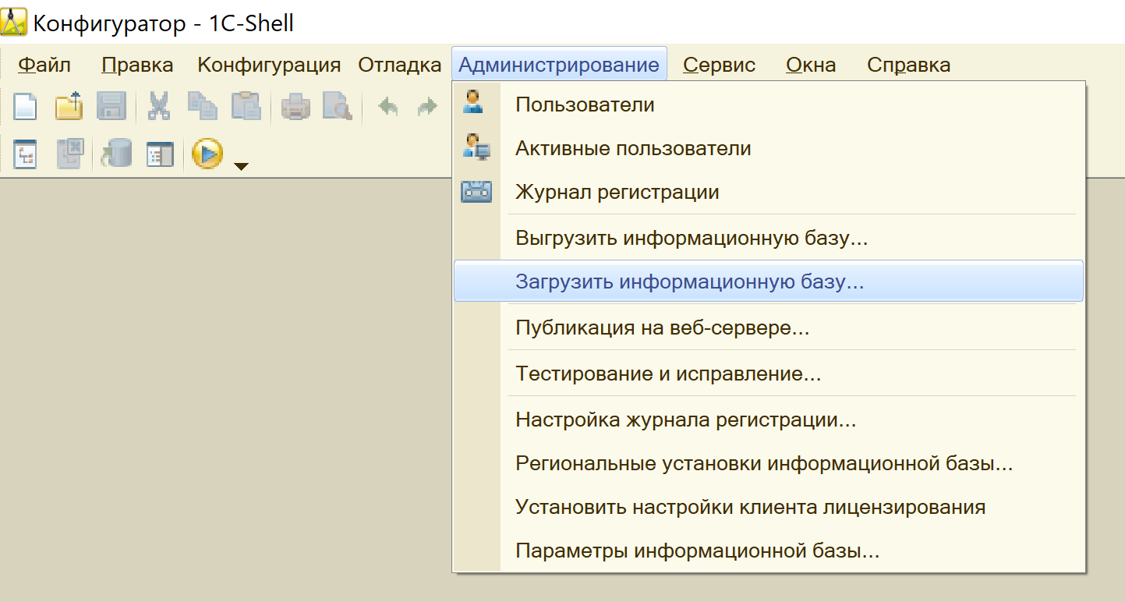Open the Конфигурация menu
1125x602 pixels.
pyautogui.click(x=269, y=65)
